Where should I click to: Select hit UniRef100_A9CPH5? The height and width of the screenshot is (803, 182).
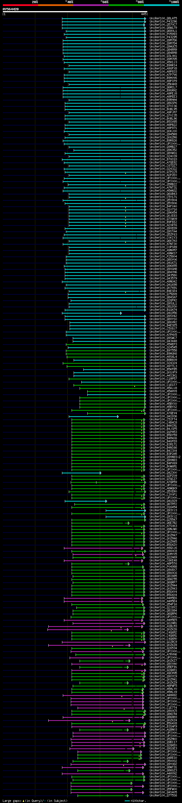[x=163, y=673]
